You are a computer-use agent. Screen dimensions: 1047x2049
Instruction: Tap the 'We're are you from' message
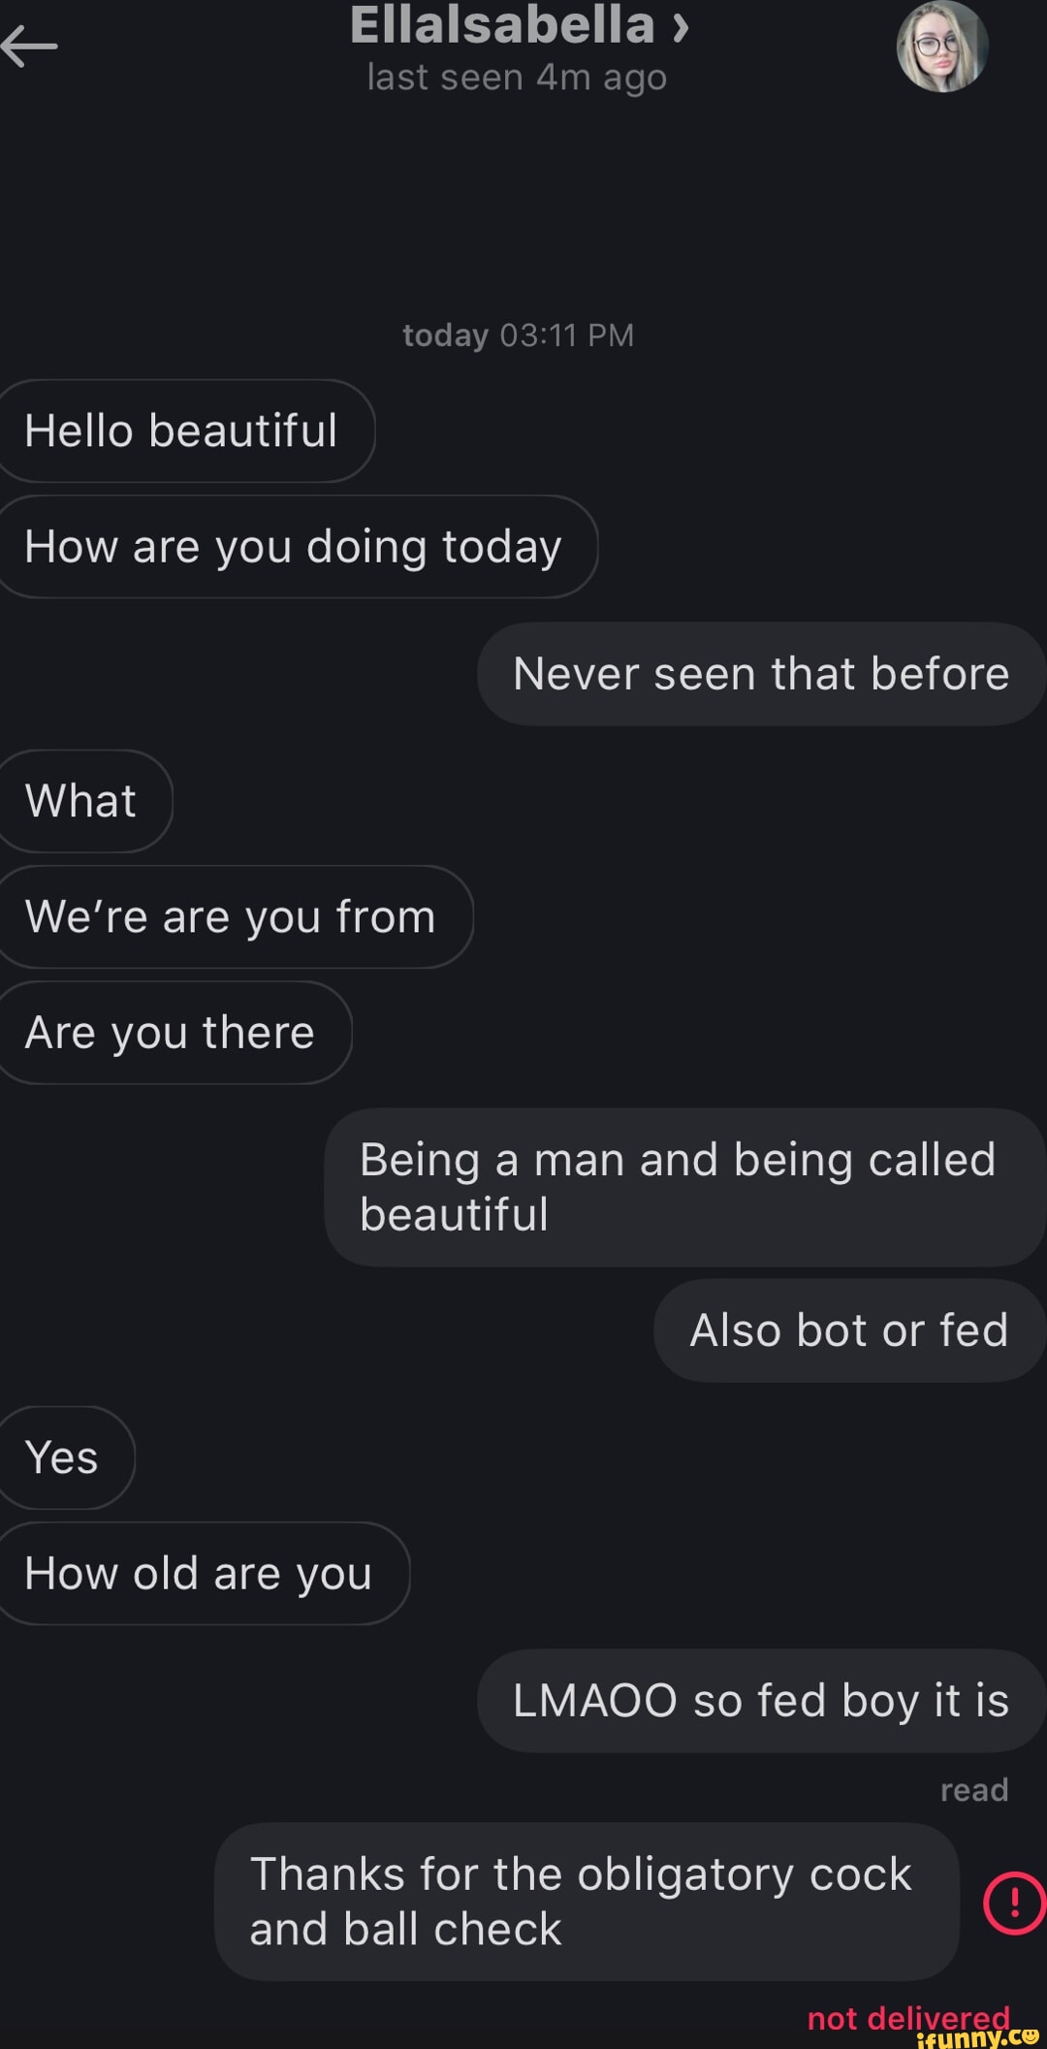coord(231,916)
